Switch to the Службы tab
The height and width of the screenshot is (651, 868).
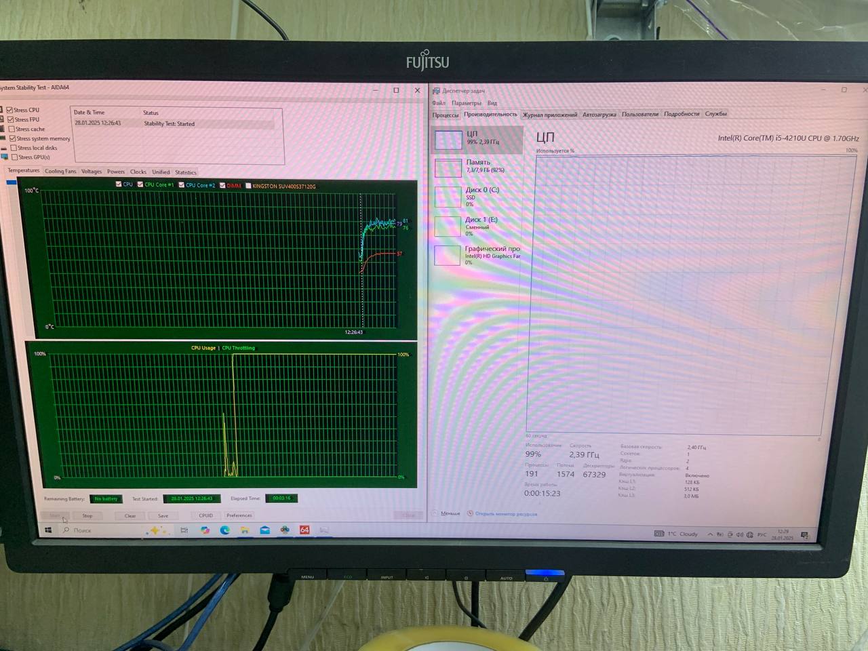tap(715, 114)
